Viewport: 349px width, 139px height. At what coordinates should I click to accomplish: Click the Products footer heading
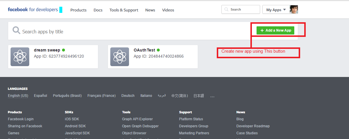[x=15, y=112]
